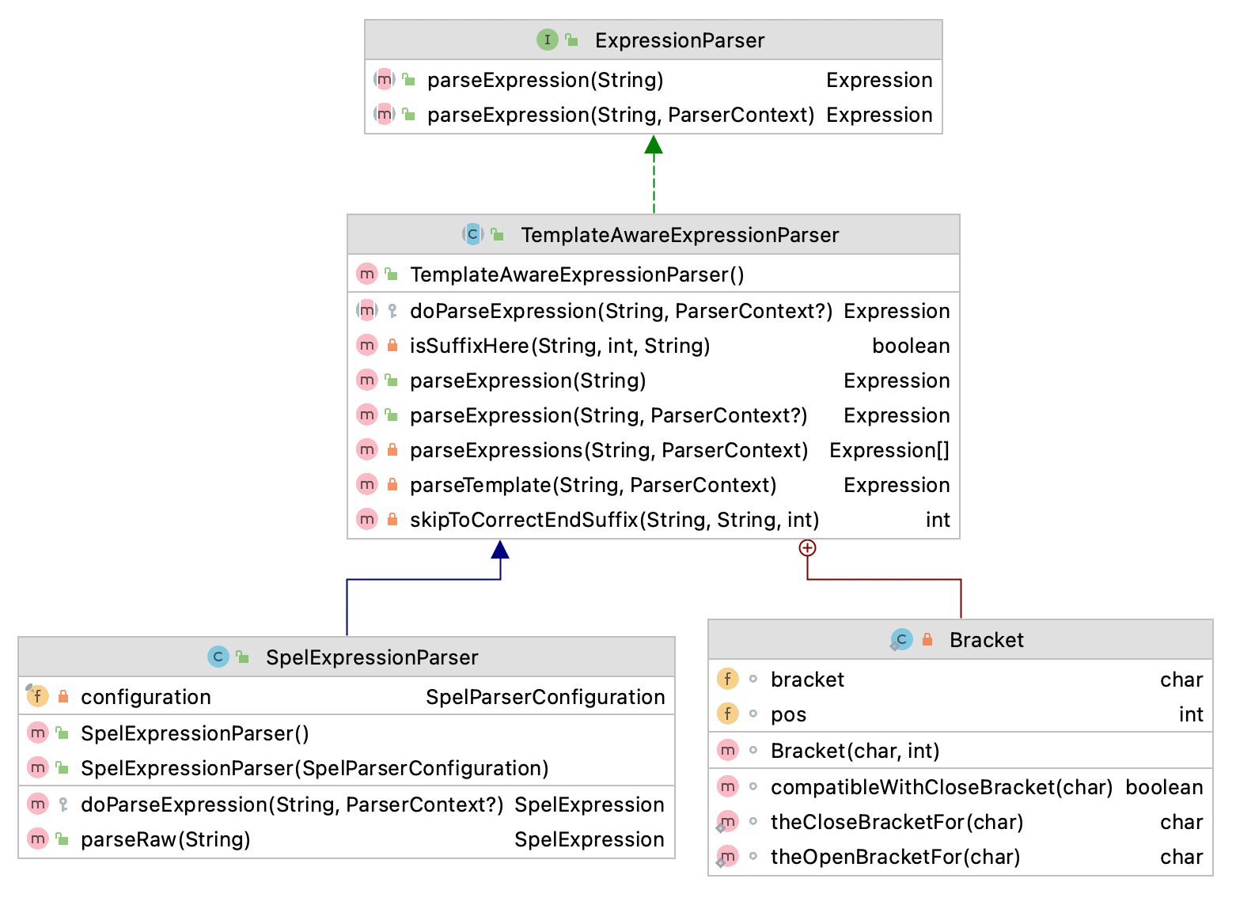Screen dimensions: 1236x905
Task: Click the TemplateAwareExpressionParser title text
Action: [679, 234]
